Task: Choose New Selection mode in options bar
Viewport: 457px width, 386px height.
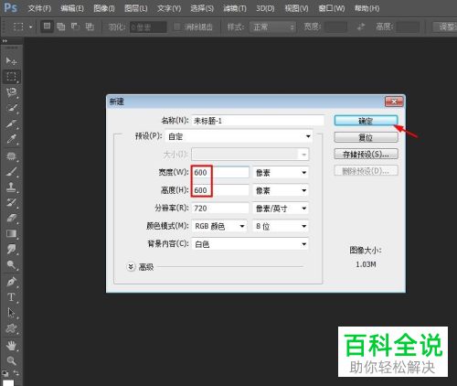Action: 47,27
